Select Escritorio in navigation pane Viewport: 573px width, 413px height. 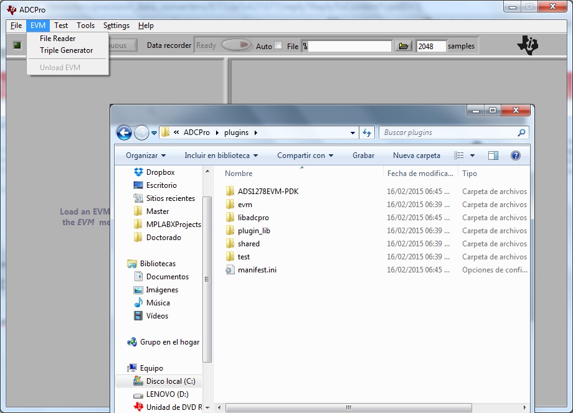(161, 185)
